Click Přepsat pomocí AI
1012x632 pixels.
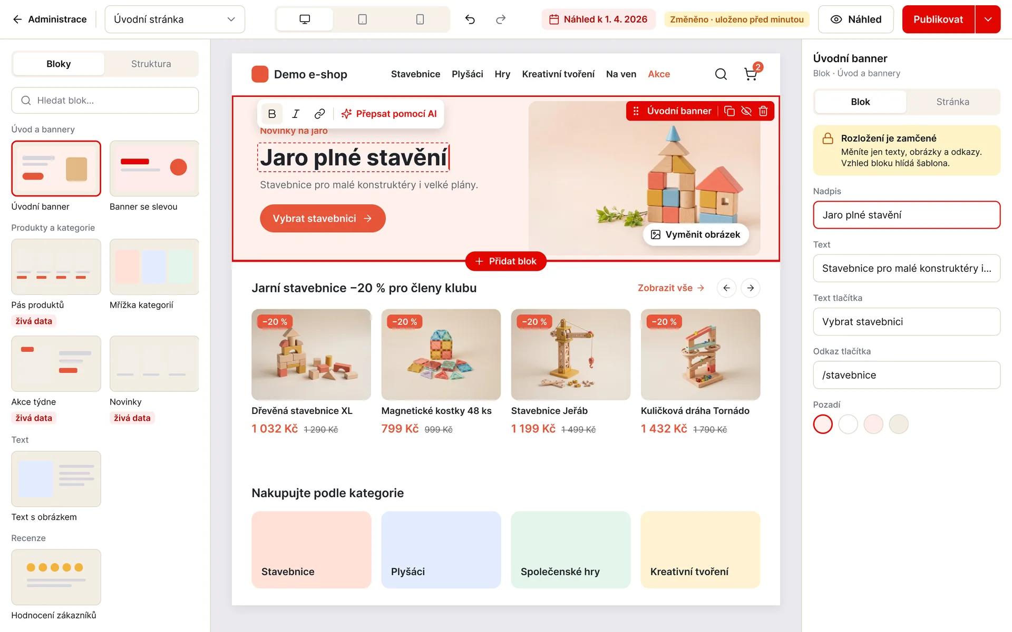(x=389, y=114)
